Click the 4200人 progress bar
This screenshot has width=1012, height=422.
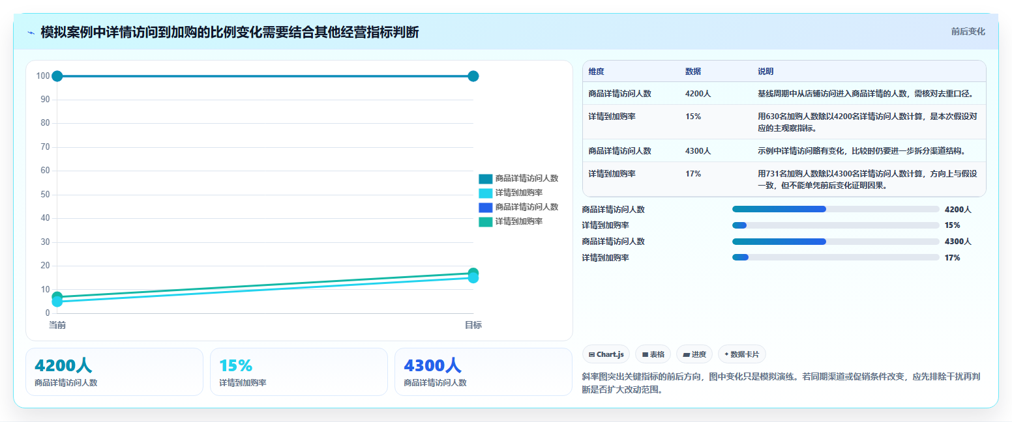[x=835, y=209]
